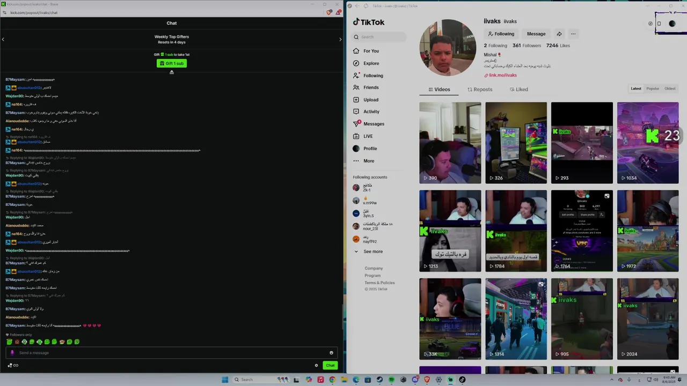
Task: Open the video with 1972 views
Action: (x=648, y=231)
